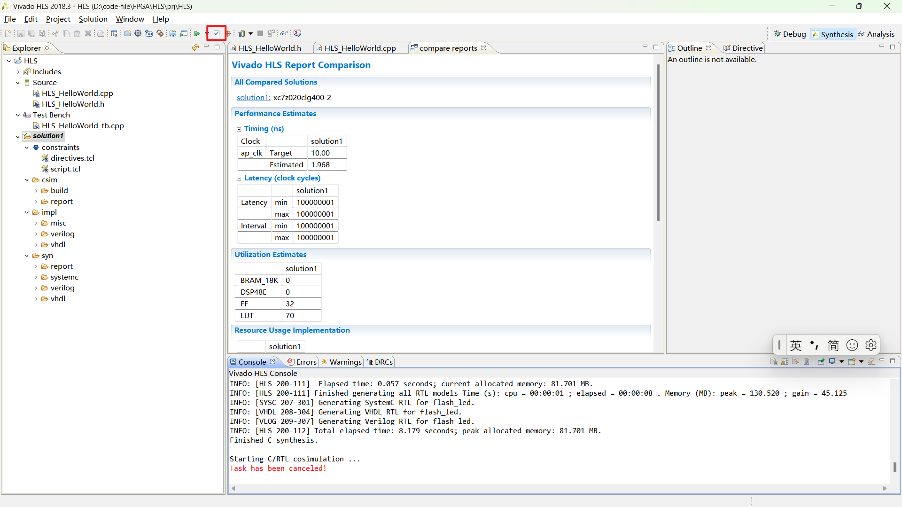Close the compare reports tab
The image size is (902, 507).
click(483, 48)
